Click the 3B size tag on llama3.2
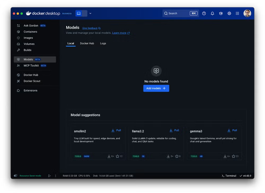The width and height of the screenshot is (265, 193). click(x=143, y=156)
